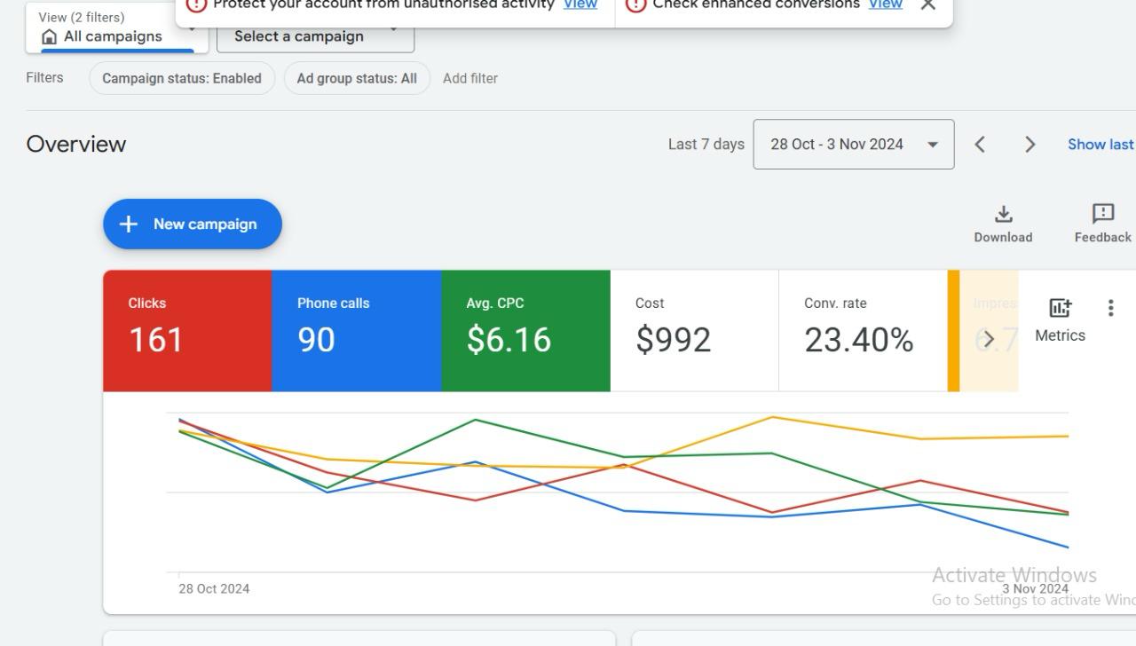Open the Feedback icon
1136x646 pixels.
(1102, 215)
